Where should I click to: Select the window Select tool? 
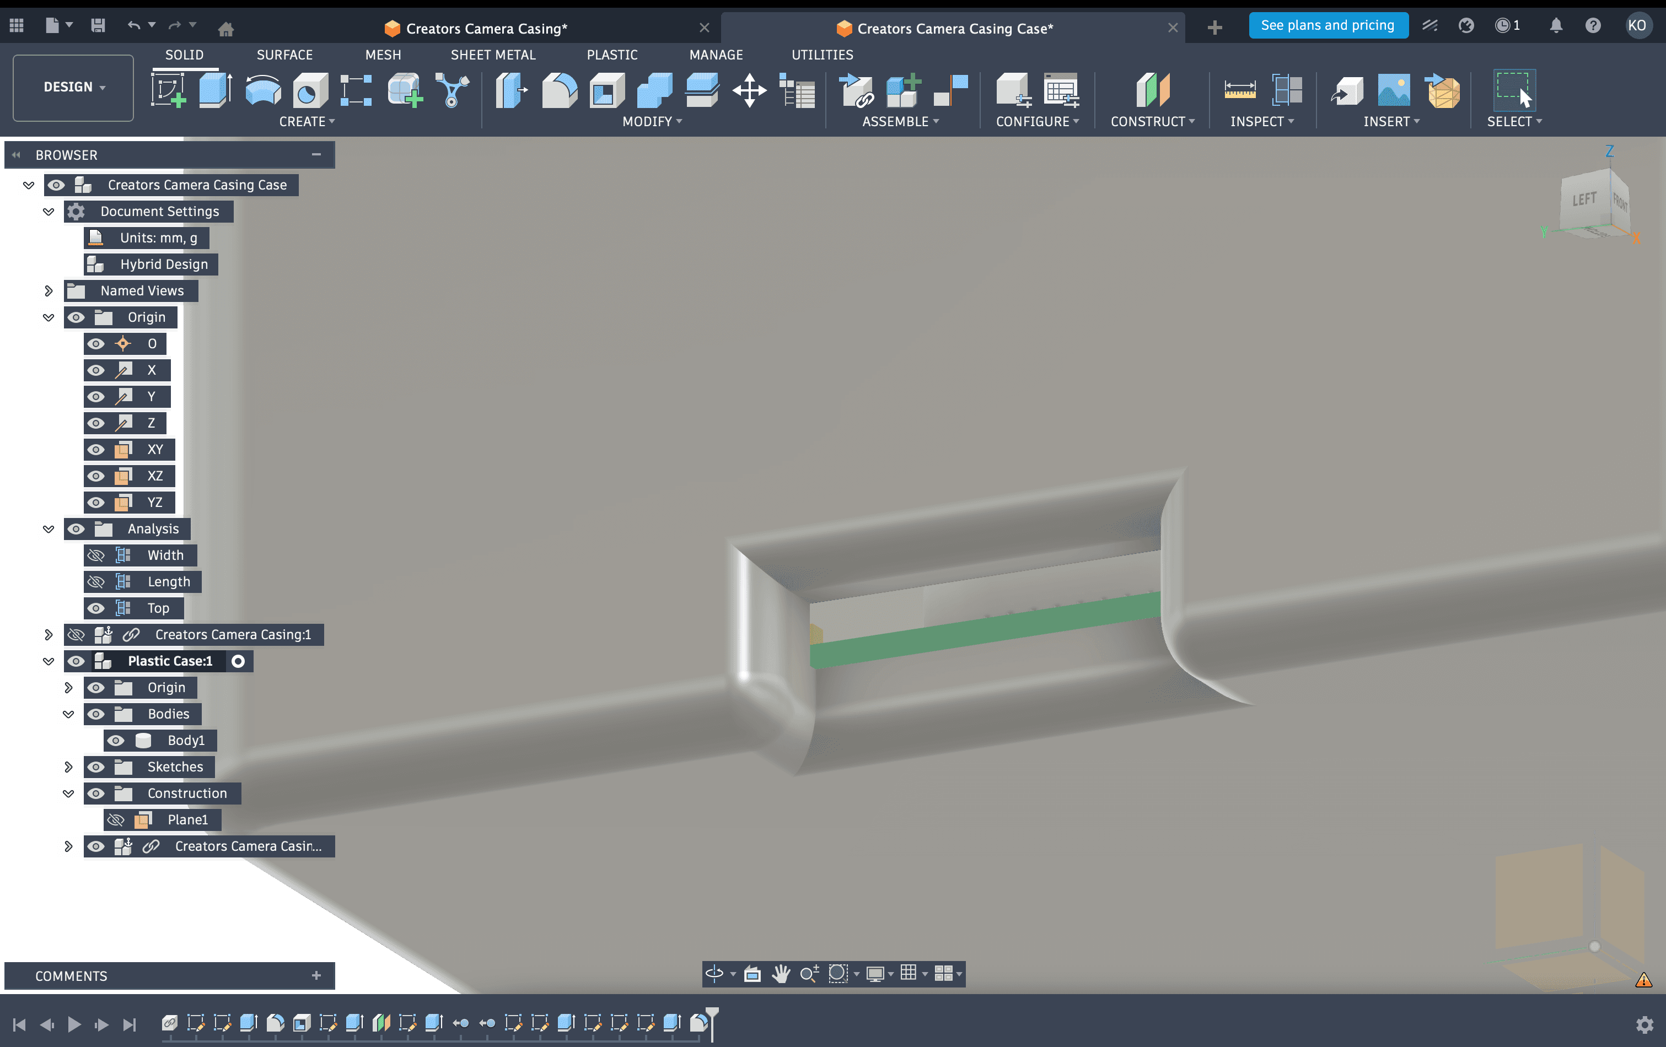1514,90
